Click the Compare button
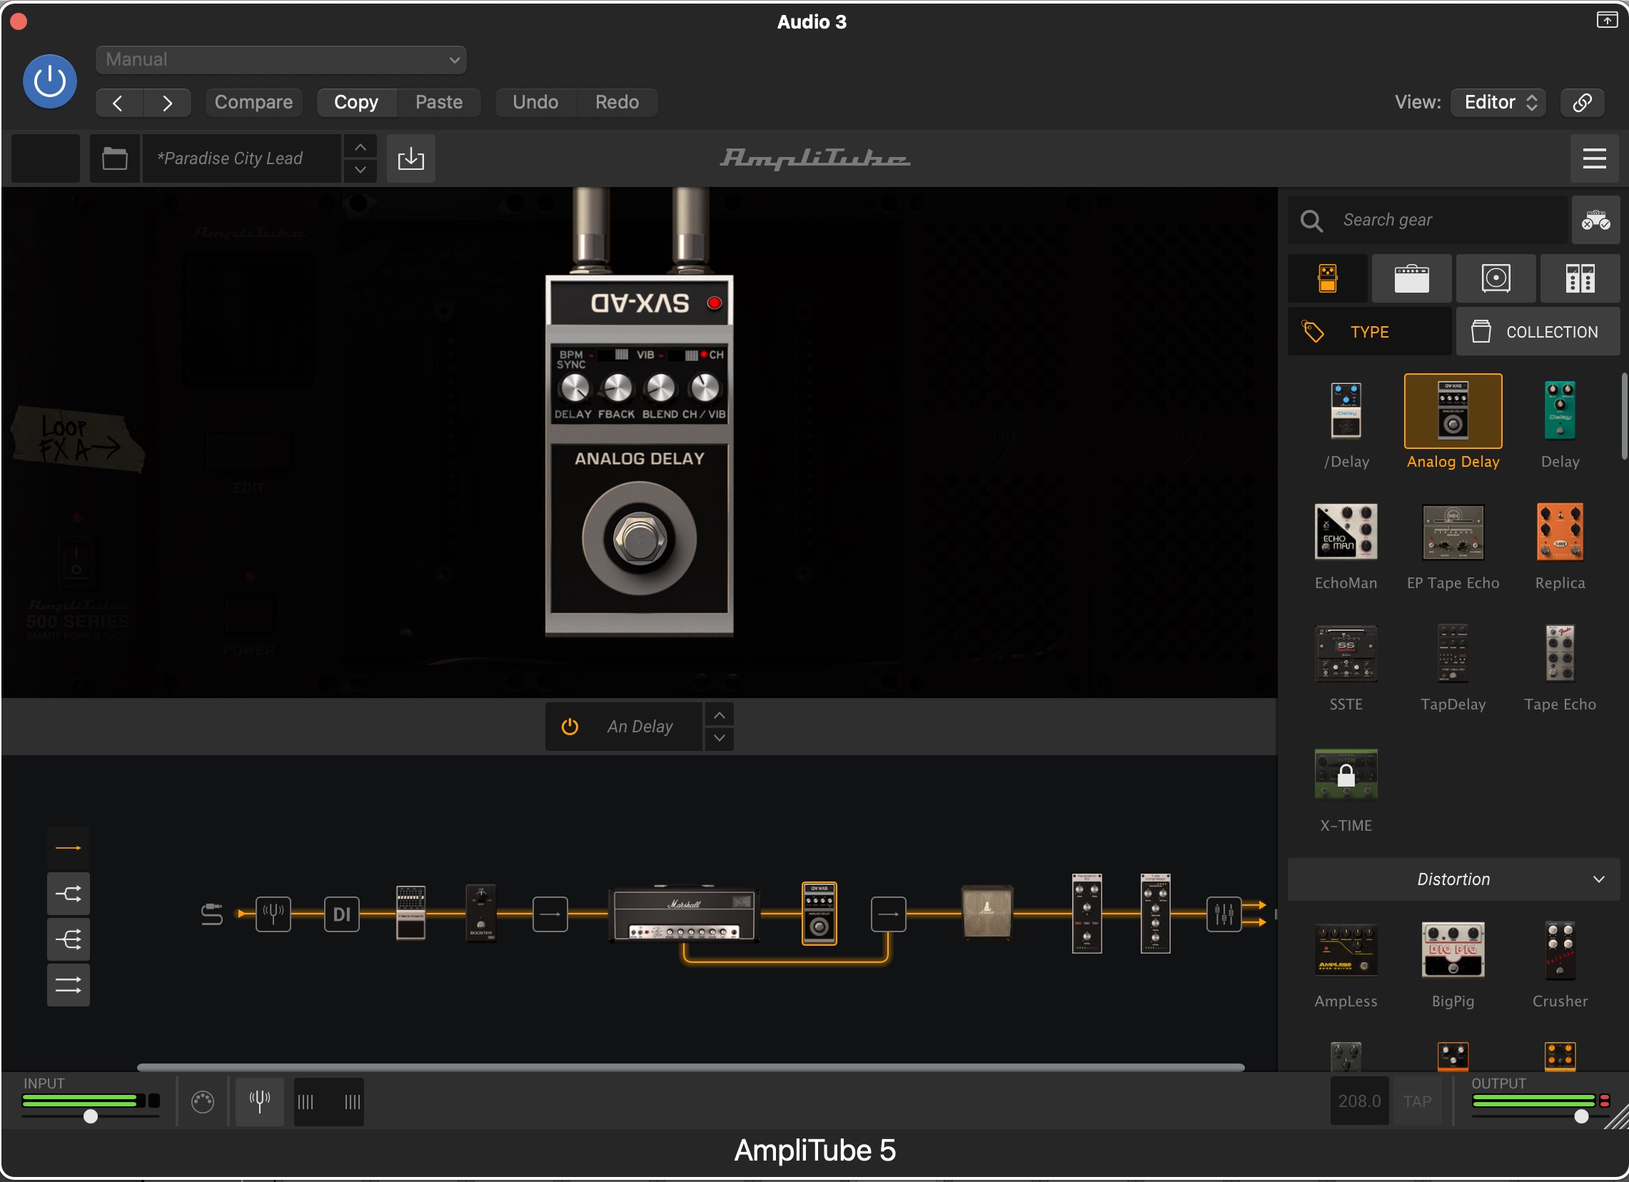The image size is (1629, 1182). (253, 103)
